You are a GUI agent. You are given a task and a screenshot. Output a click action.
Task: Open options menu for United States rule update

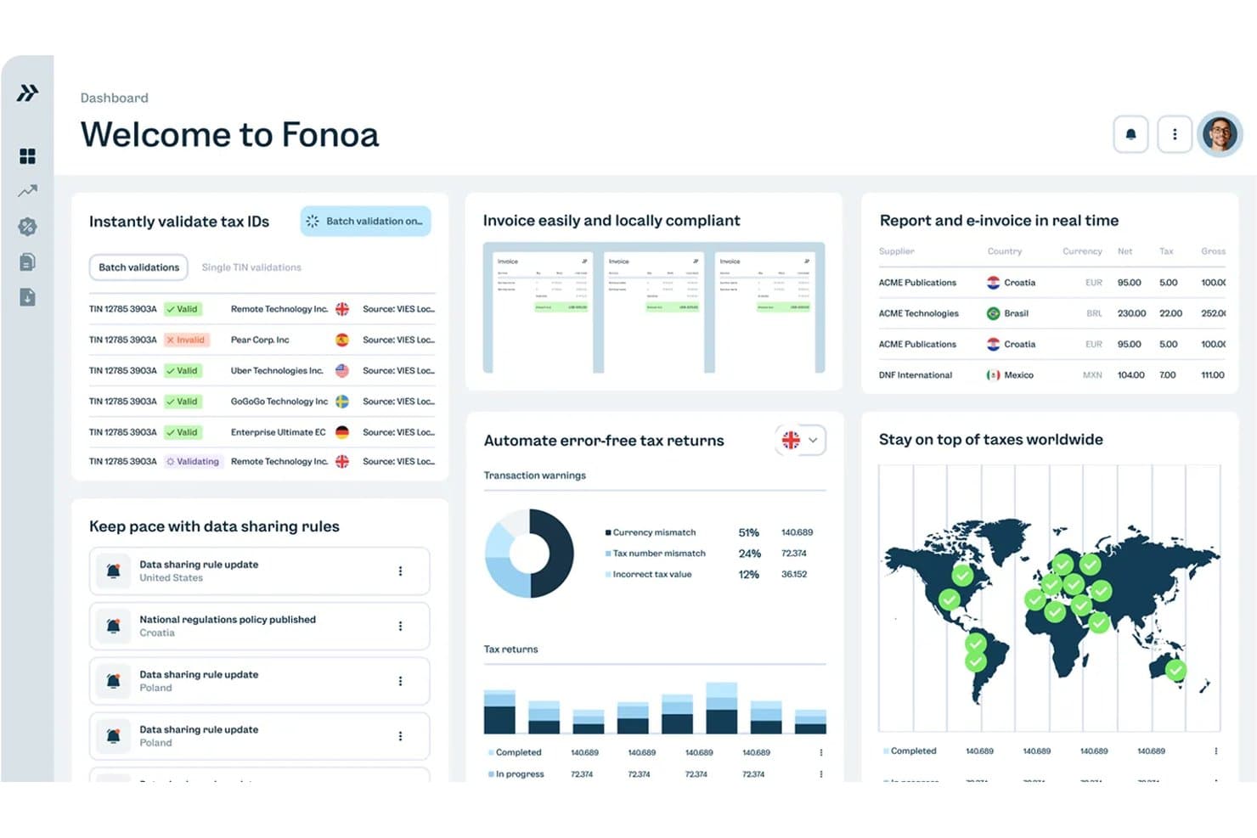pos(400,571)
